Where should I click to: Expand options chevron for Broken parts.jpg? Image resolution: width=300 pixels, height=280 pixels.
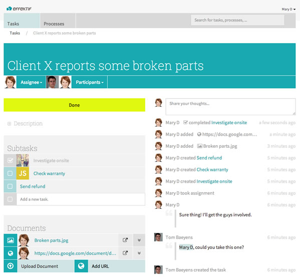pos(139,240)
